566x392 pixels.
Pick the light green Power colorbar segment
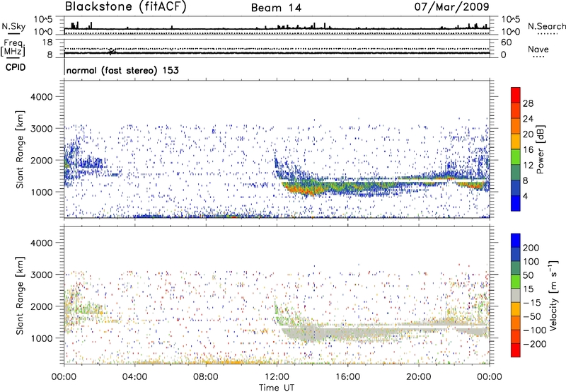point(516,157)
